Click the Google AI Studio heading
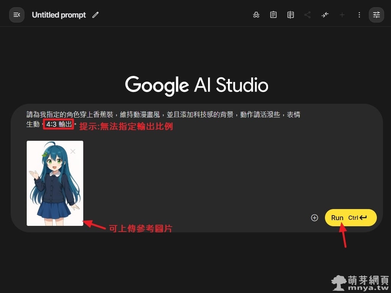The height and width of the screenshot is (293, 391). tap(196, 85)
